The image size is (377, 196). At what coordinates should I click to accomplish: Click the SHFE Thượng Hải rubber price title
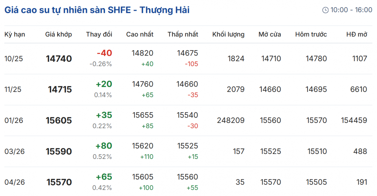tap(97, 10)
